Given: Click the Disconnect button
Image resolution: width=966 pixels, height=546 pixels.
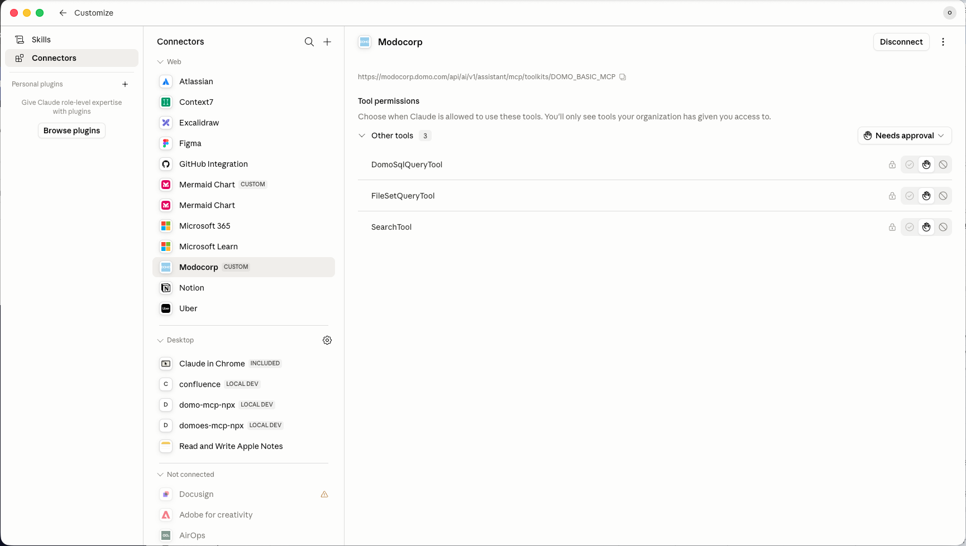Looking at the screenshot, I should coord(901,42).
